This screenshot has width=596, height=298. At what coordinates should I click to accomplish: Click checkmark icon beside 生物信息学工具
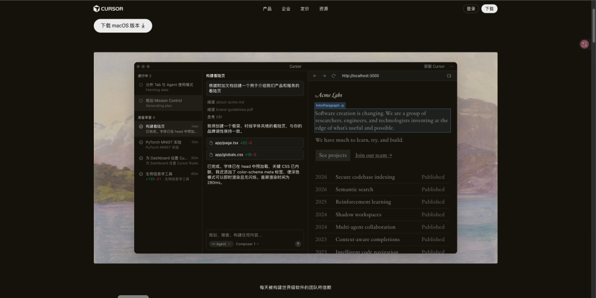141,174
